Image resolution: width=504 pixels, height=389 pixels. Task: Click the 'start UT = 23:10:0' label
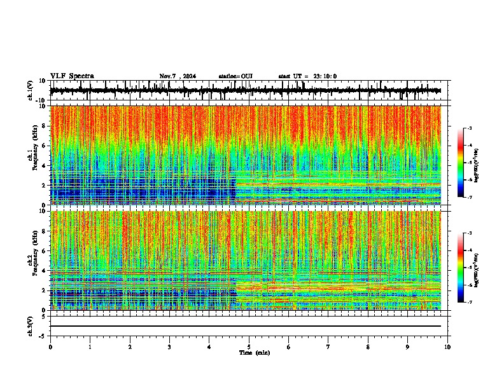tap(307, 76)
